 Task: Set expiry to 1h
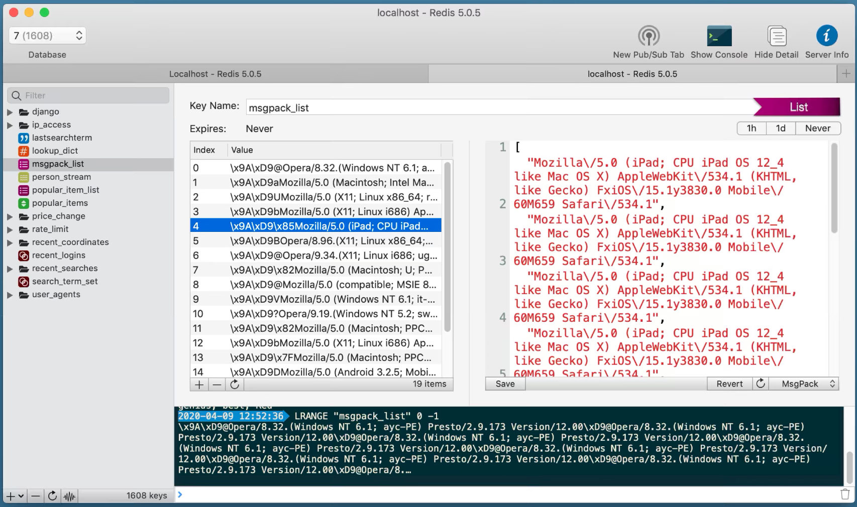752,128
